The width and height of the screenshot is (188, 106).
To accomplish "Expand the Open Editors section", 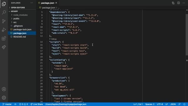I will [x=18, y=8].
